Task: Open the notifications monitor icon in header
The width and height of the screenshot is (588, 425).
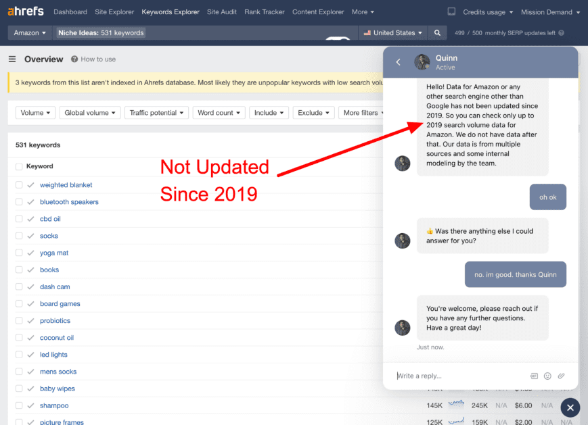Action: pos(451,11)
